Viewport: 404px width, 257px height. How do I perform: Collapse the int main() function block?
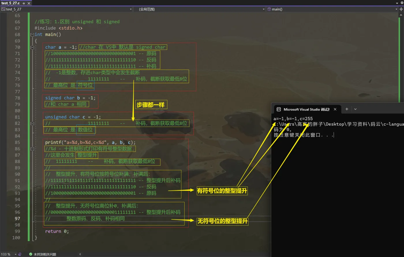(x=32, y=35)
